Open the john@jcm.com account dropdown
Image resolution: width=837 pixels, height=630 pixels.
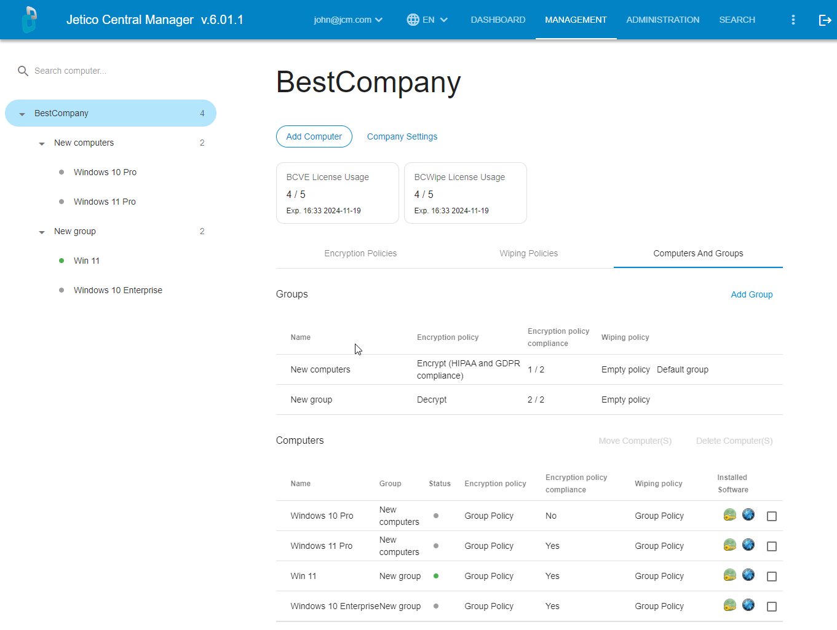pos(348,20)
